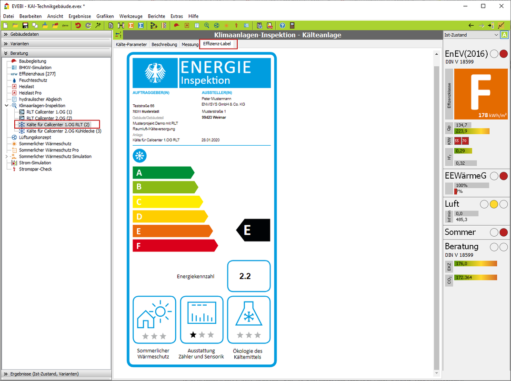Create a new project with the blank-page icon

tap(6, 25)
